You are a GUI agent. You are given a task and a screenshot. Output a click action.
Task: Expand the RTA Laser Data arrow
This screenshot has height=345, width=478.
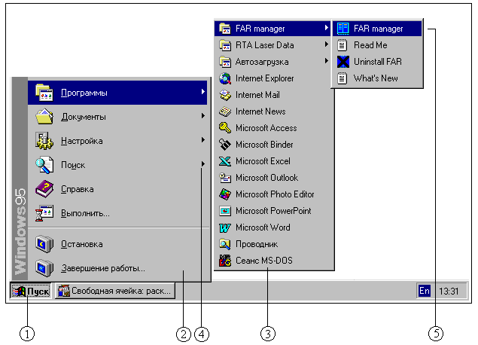tap(327, 44)
